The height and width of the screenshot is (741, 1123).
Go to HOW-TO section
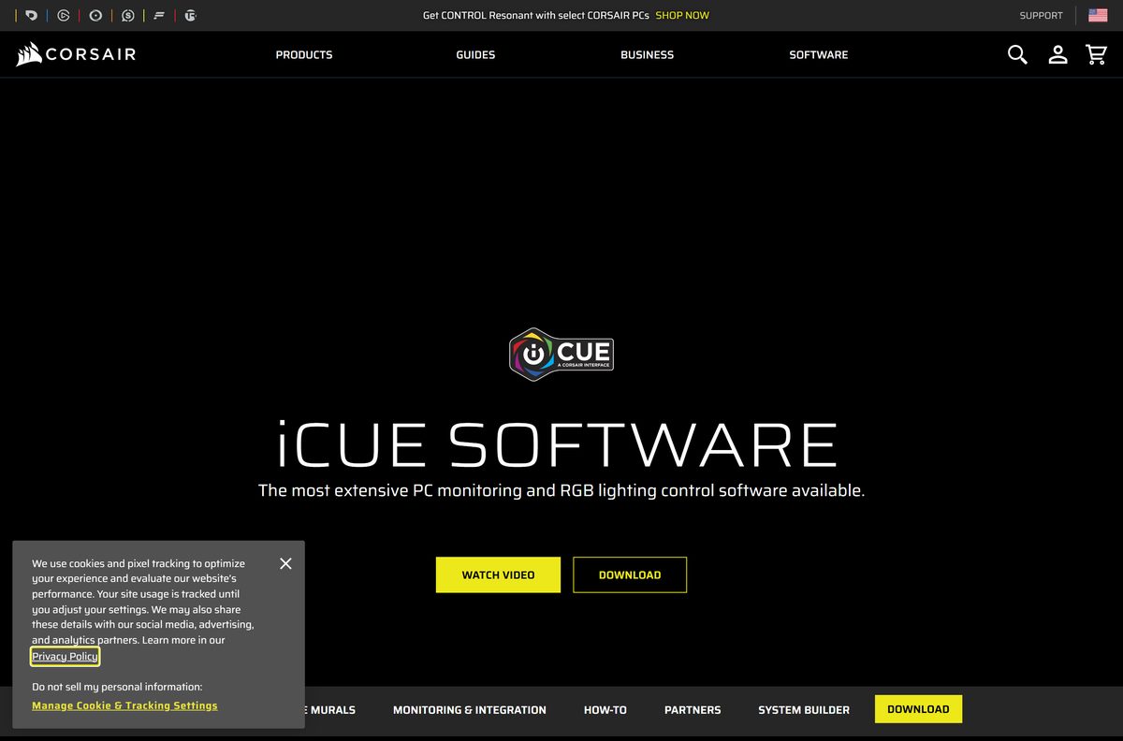605,710
